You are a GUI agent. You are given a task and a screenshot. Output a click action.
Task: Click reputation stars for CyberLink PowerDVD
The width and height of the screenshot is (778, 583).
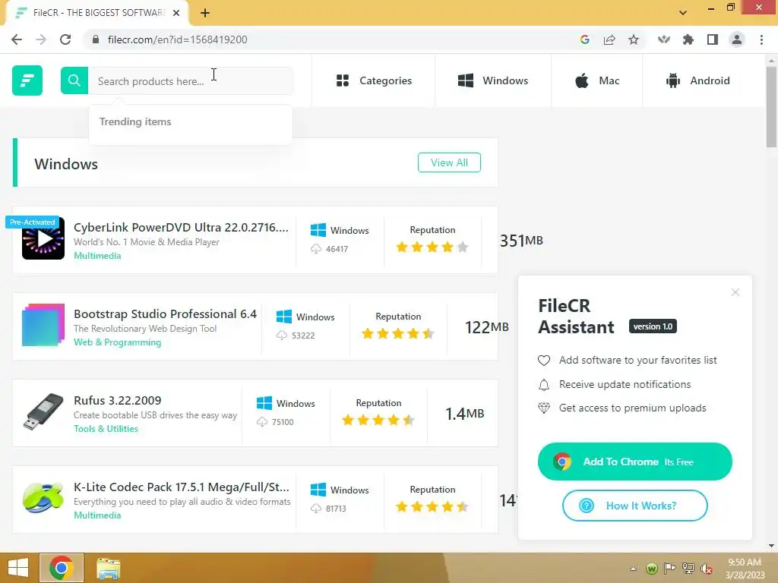coord(432,247)
